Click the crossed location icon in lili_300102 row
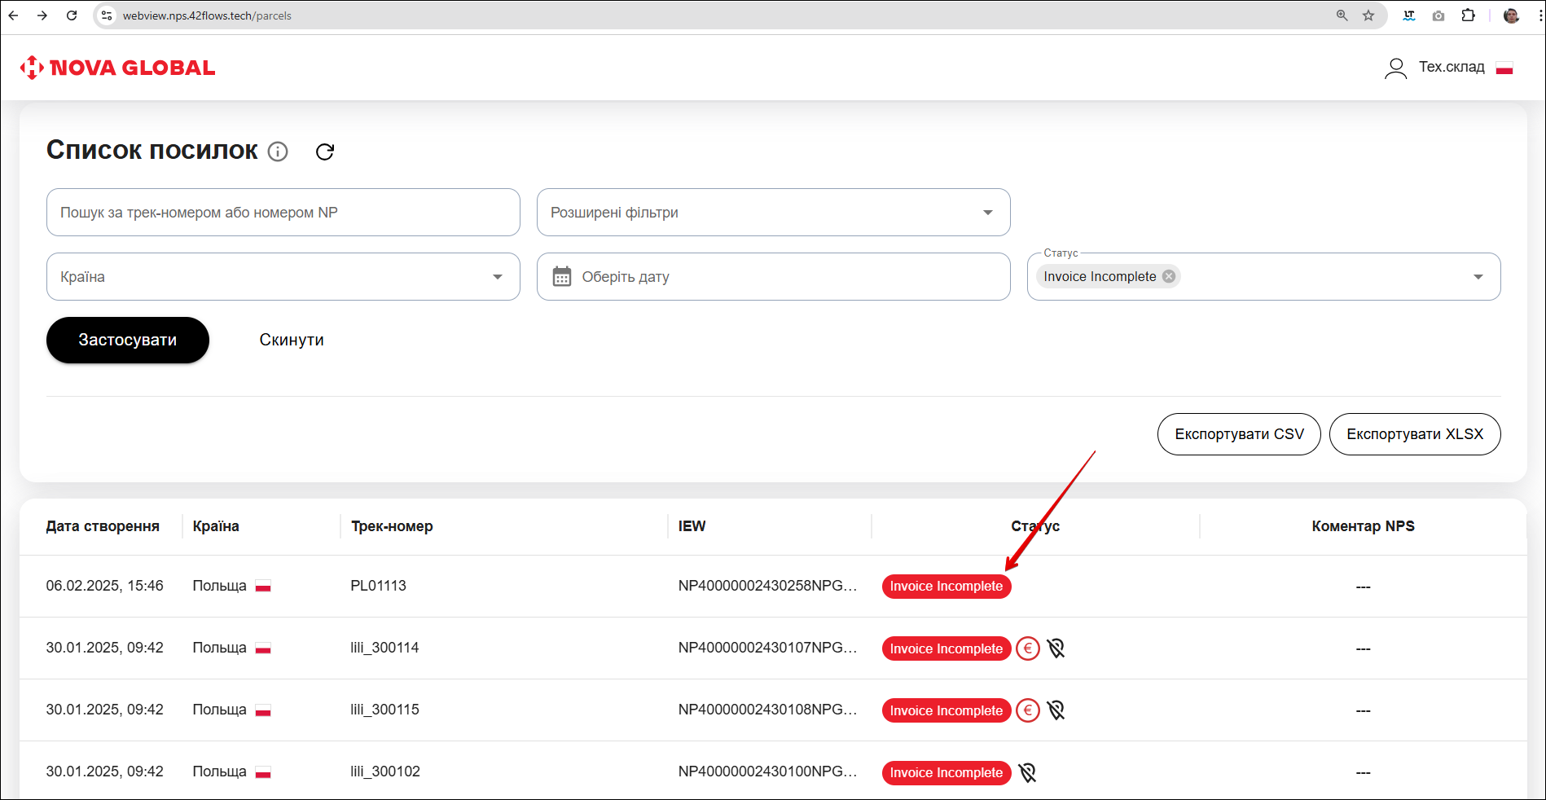The image size is (1546, 800). click(x=1028, y=772)
